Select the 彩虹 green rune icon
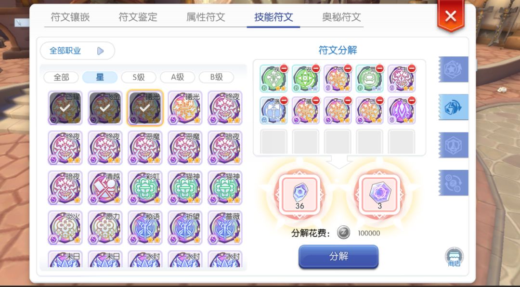The image size is (520, 287). point(145,188)
